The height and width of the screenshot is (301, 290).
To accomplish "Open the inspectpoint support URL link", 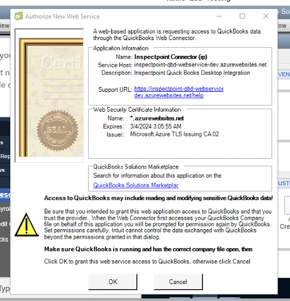I will point(179,92).
